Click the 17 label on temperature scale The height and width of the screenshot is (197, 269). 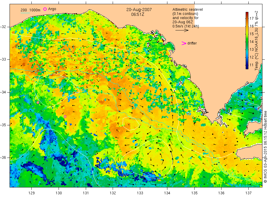click(x=251, y=19)
